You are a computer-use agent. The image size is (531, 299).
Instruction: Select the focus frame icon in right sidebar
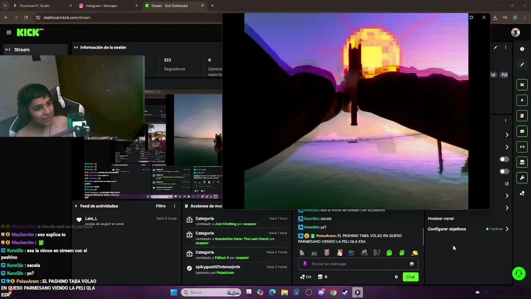(522, 85)
